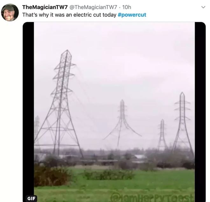The image size is (210, 202).
Task: Click the small pylon left of right tower
Action: [162, 135]
